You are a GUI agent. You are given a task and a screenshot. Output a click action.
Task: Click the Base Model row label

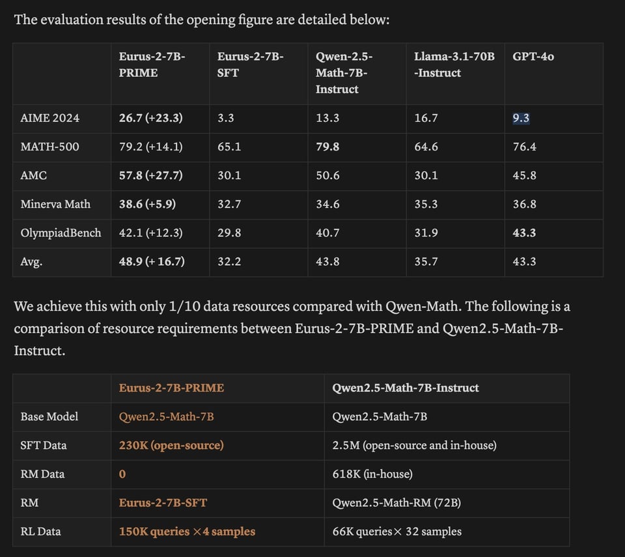pyautogui.click(x=49, y=416)
